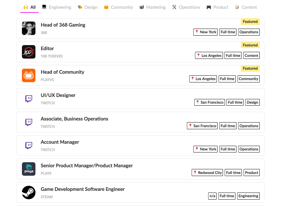Open the Content category tab

[246, 7]
